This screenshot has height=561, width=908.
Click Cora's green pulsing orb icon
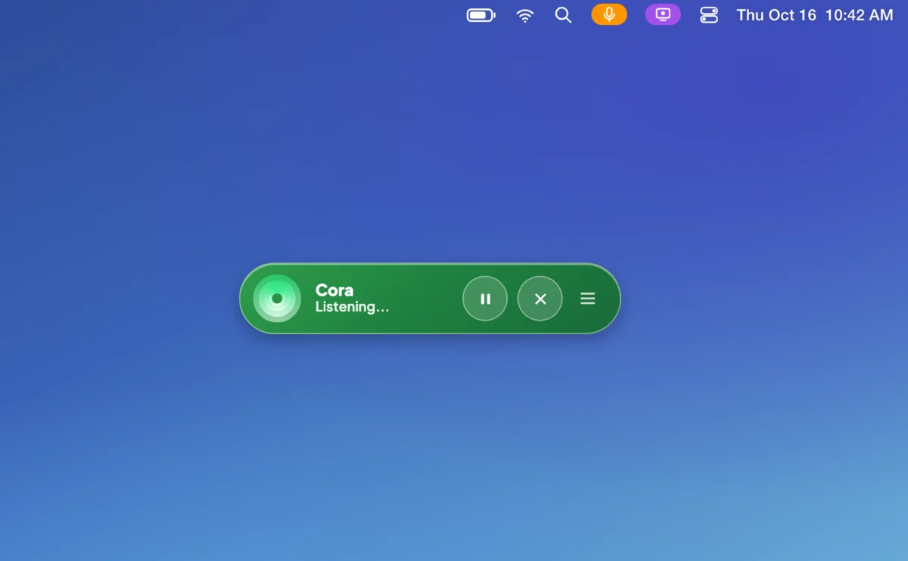point(277,299)
